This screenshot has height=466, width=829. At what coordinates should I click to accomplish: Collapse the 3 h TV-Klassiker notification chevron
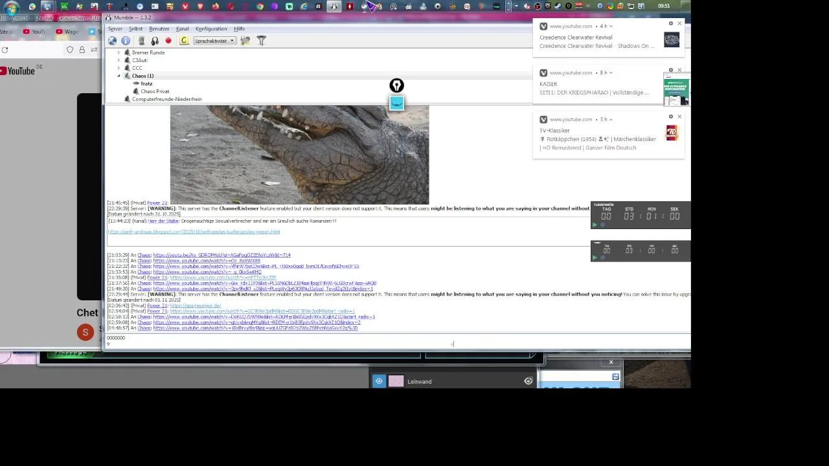click(x=611, y=120)
